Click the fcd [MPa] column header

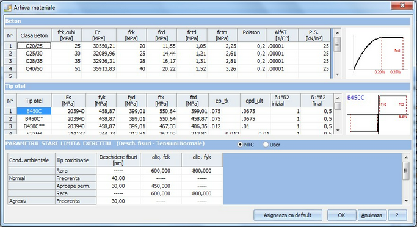(x=161, y=35)
